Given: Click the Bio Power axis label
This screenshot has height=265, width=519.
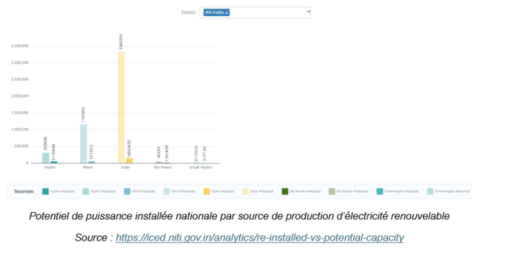Looking at the screenshot, I should (163, 168).
